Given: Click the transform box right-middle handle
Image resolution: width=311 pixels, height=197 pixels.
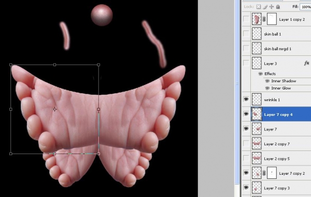Looking at the screenshot, I should [x=98, y=109].
